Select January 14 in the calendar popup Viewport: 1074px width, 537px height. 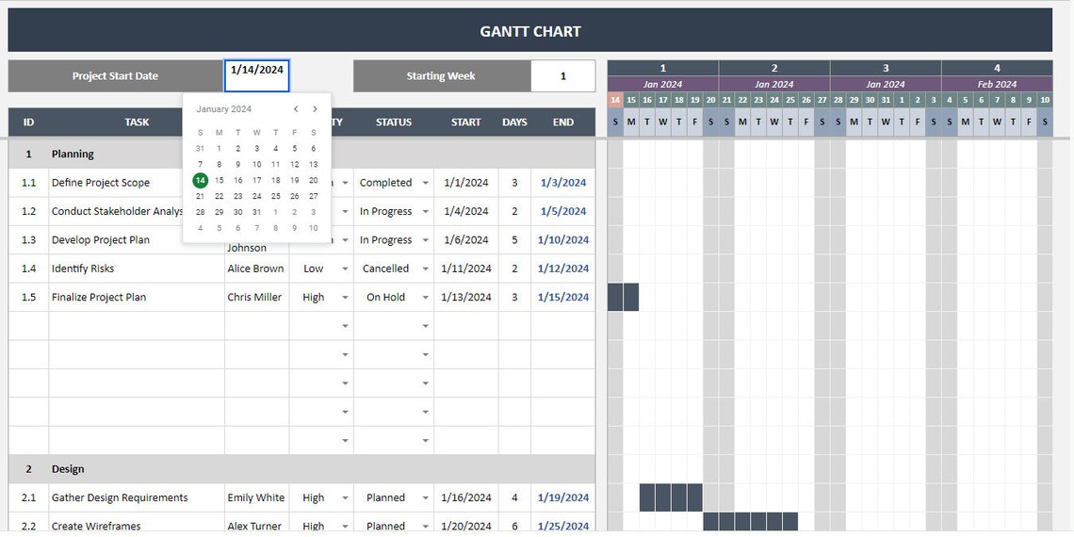[x=200, y=180]
